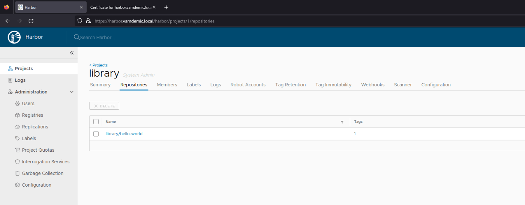Click the browser forward arrow
This screenshot has height=205, width=525.
tap(19, 21)
